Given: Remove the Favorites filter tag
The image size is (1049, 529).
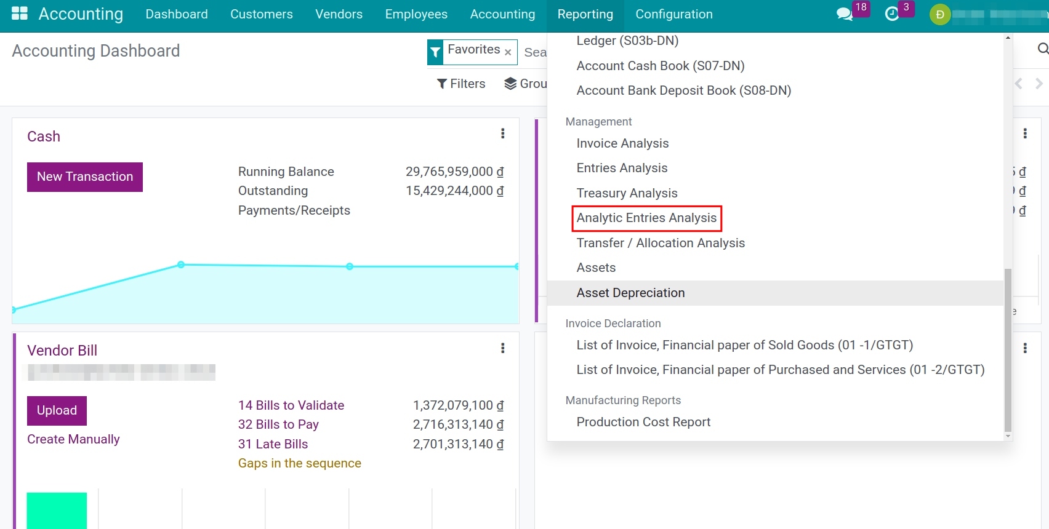Looking at the screenshot, I should [x=508, y=52].
